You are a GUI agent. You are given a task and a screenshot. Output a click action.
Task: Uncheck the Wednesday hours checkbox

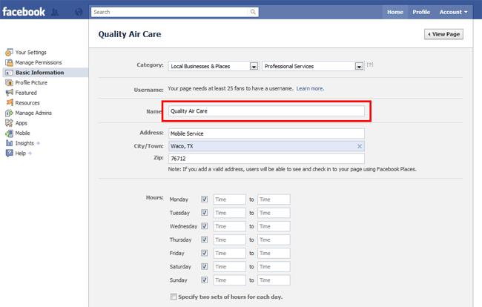(x=205, y=226)
